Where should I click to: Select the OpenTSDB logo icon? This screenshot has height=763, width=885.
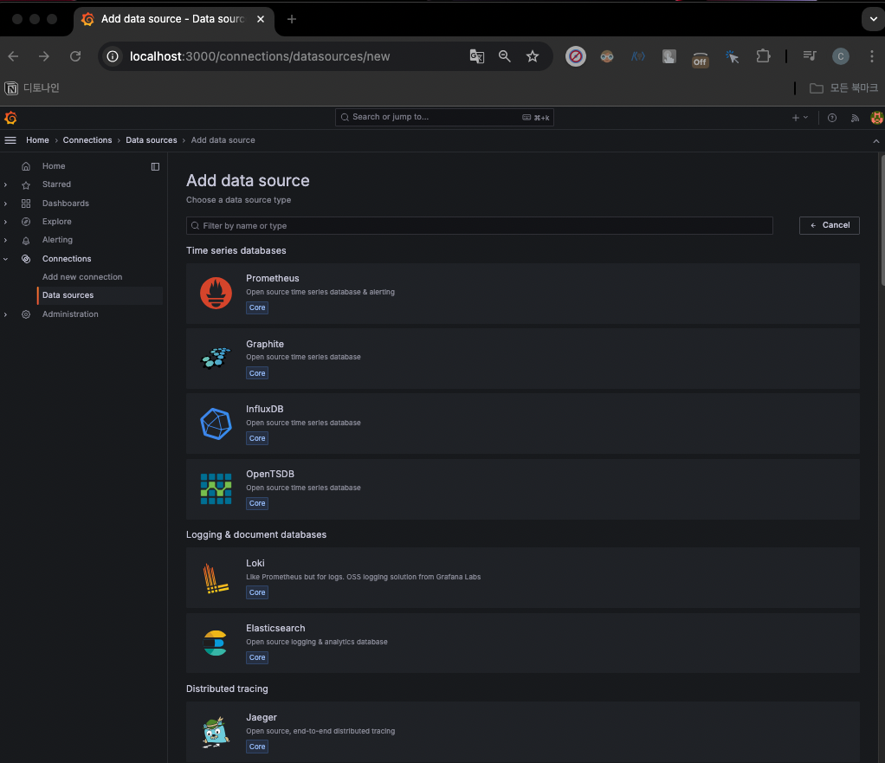tap(216, 488)
